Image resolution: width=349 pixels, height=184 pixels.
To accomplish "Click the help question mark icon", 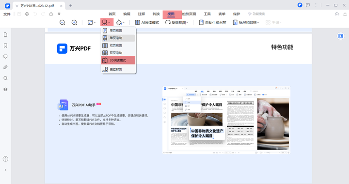I will 5,159.
